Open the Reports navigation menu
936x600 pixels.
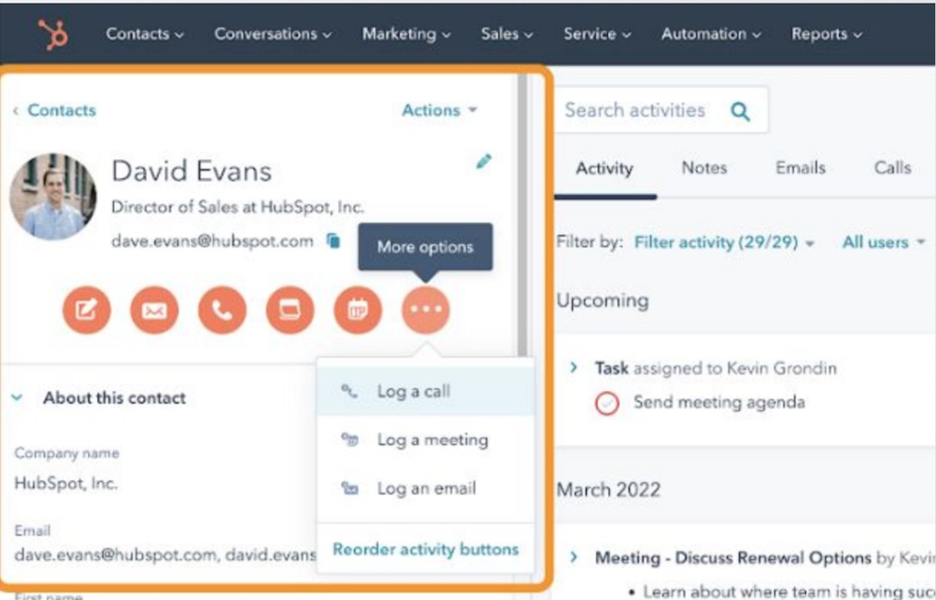[x=827, y=34]
